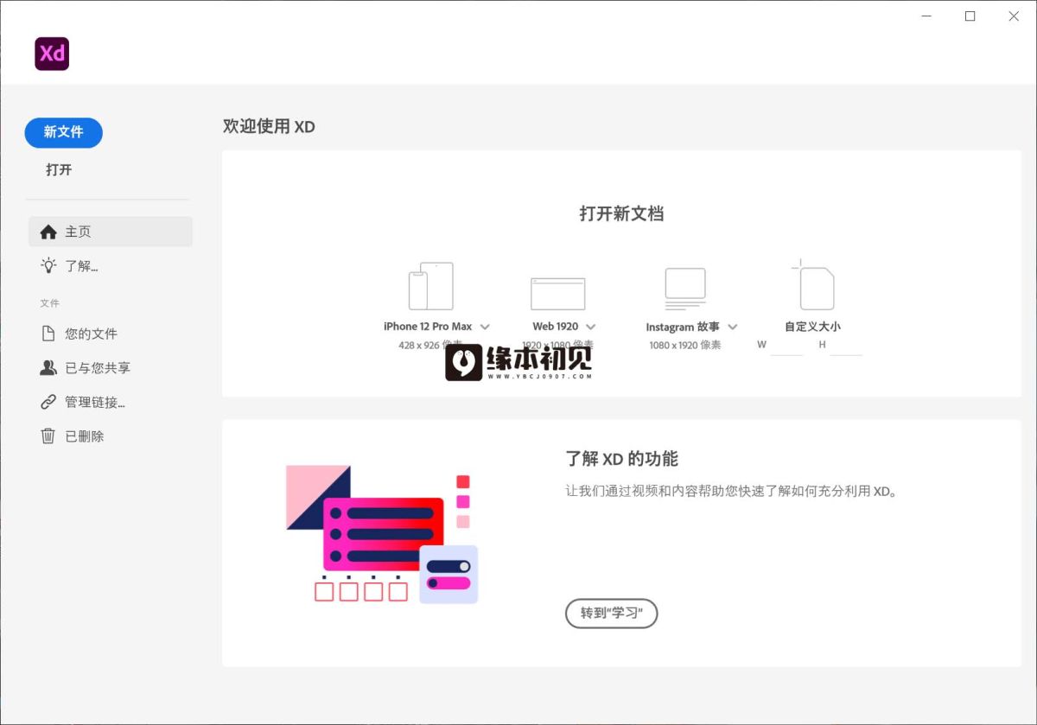This screenshot has width=1037, height=725.
Task: Click 打开 to open a file
Action: tap(59, 169)
